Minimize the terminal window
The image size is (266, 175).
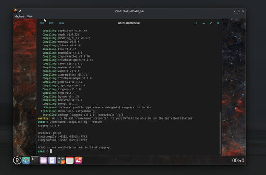204,23
